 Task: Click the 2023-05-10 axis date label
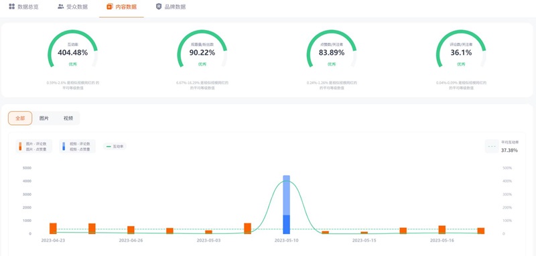[287, 241]
